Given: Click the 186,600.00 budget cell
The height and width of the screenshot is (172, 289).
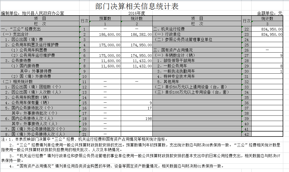Looking at the screenshot, I should tap(105, 34).
